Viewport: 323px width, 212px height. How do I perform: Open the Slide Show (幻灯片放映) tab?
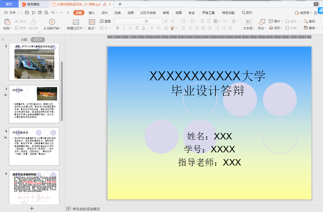pos(148,13)
